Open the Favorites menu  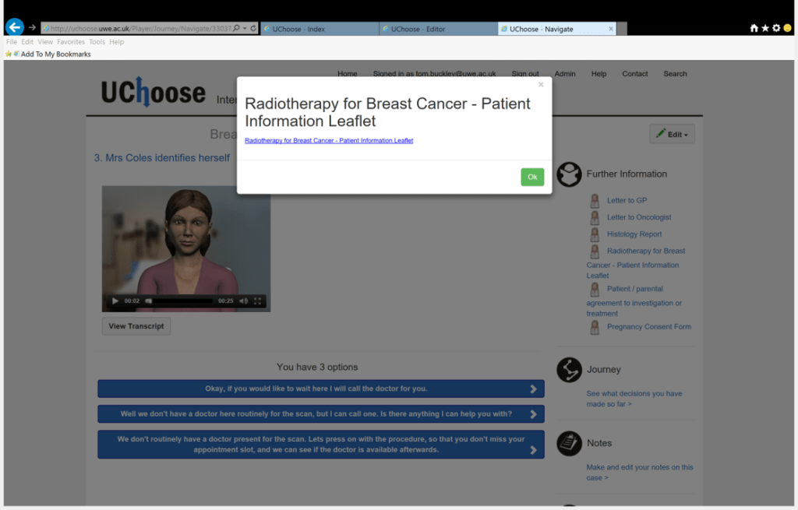(x=70, y=42)
